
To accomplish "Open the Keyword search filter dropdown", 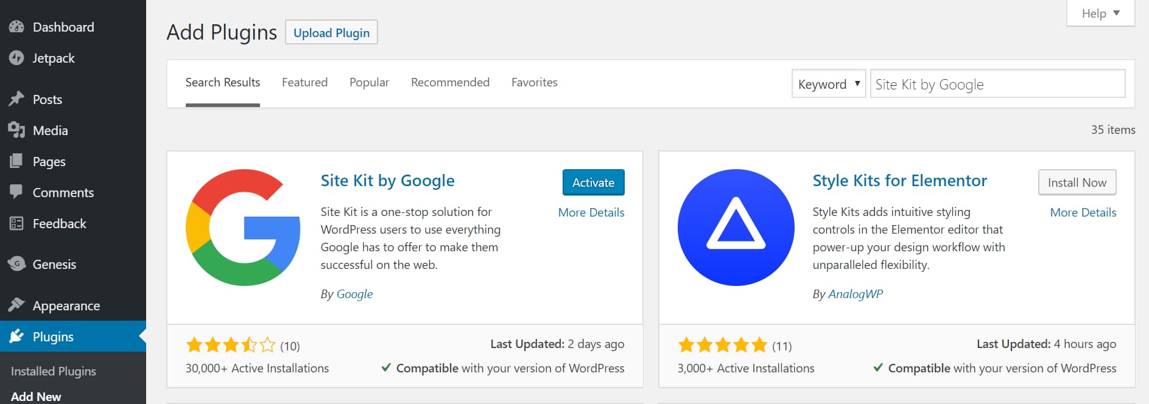I will (x=828, y=84).
